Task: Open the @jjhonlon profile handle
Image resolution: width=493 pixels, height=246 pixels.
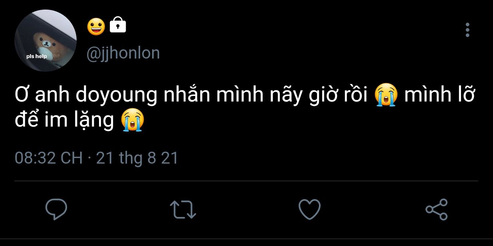Action: (x=123, y=53)
